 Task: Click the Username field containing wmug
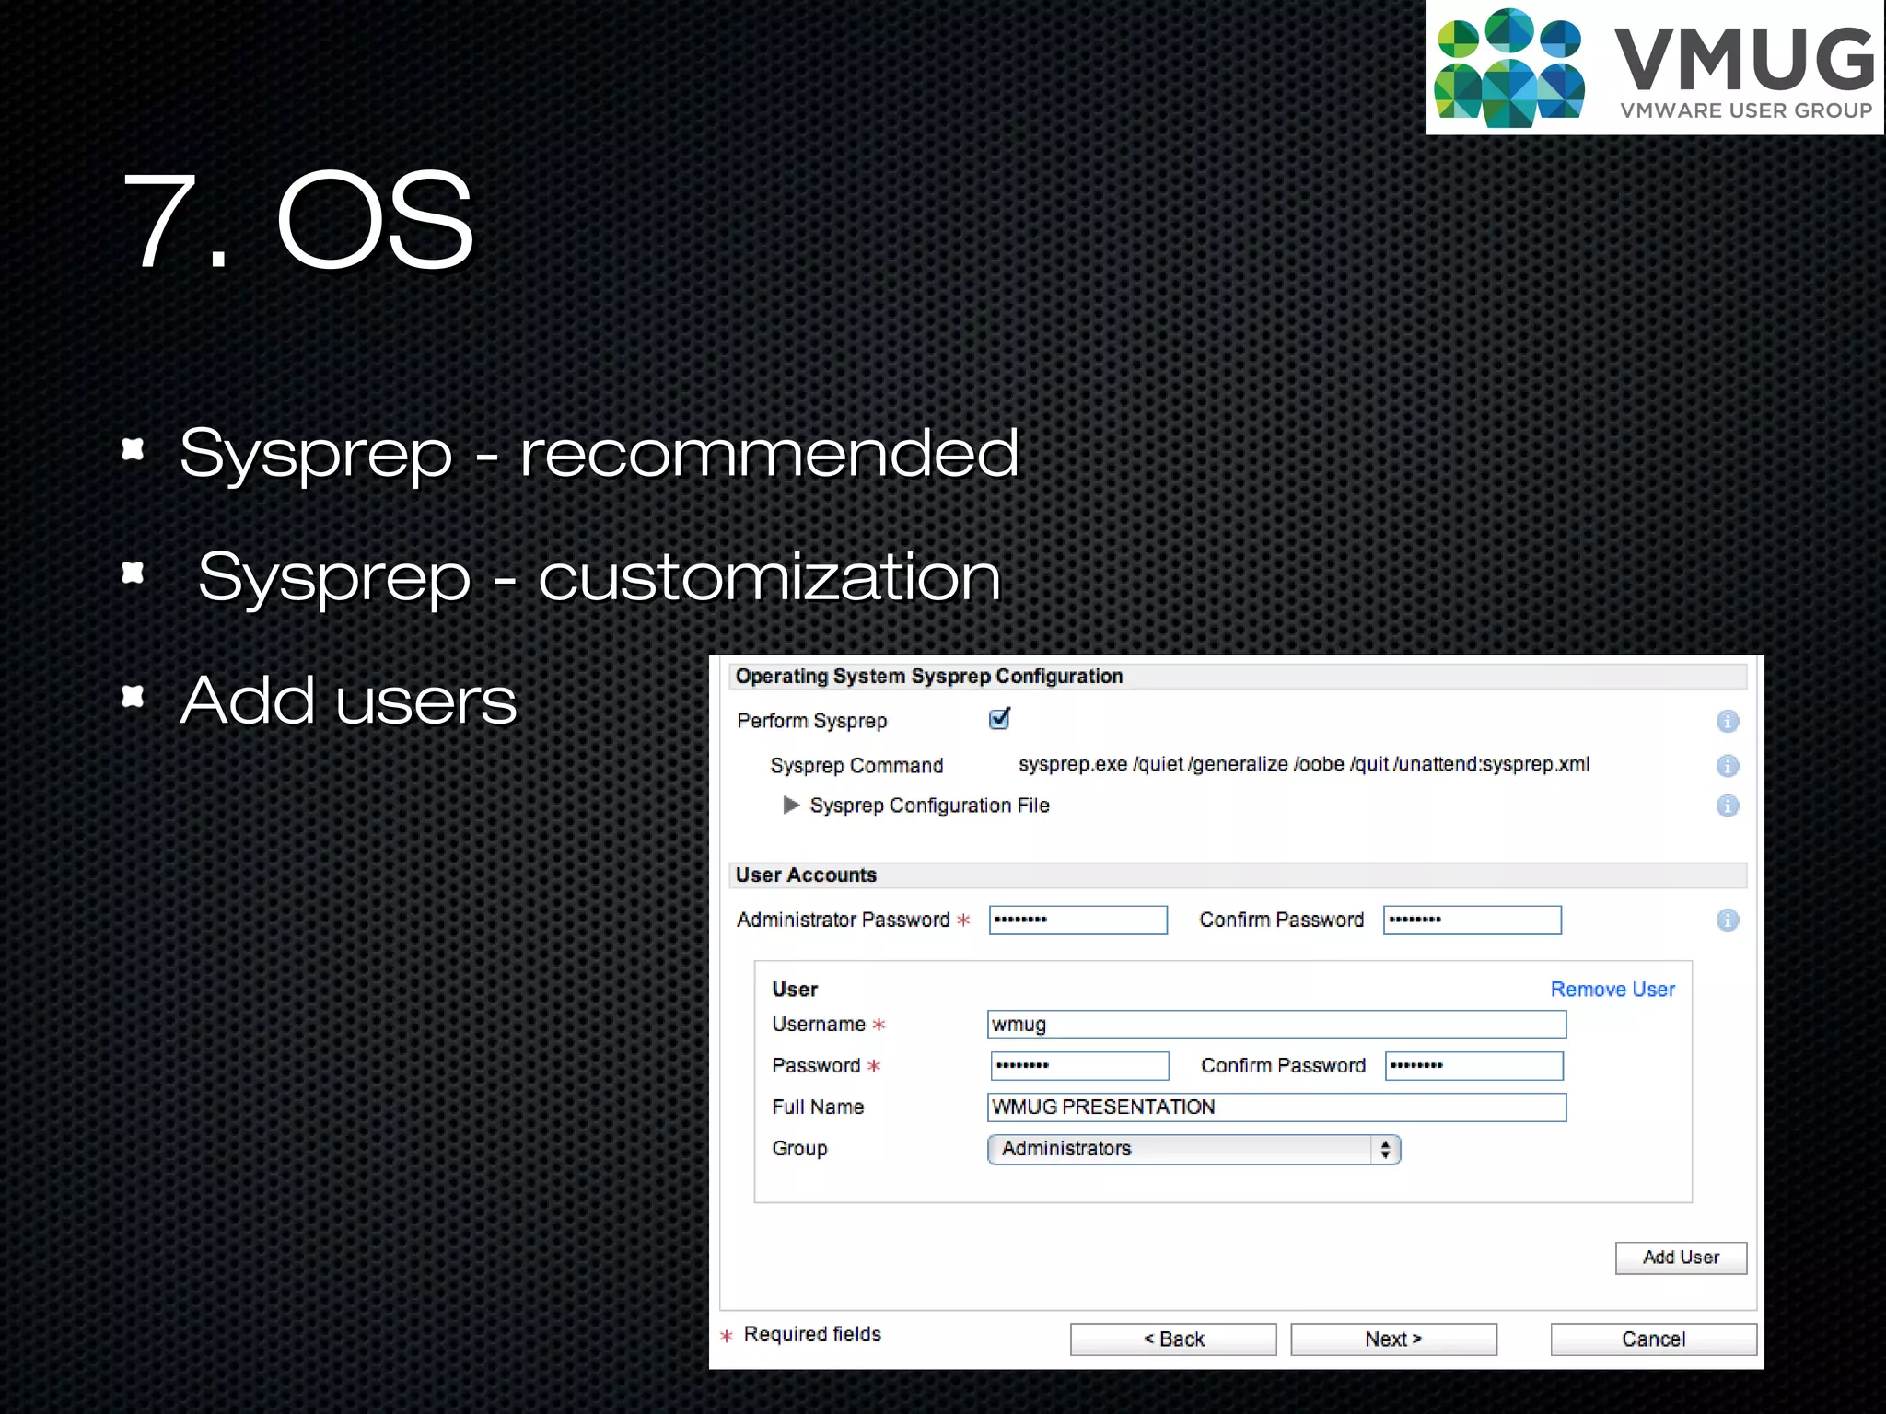pos(1276,1025)
